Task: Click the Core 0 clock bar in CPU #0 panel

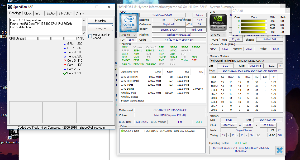Action: [254, 21]
